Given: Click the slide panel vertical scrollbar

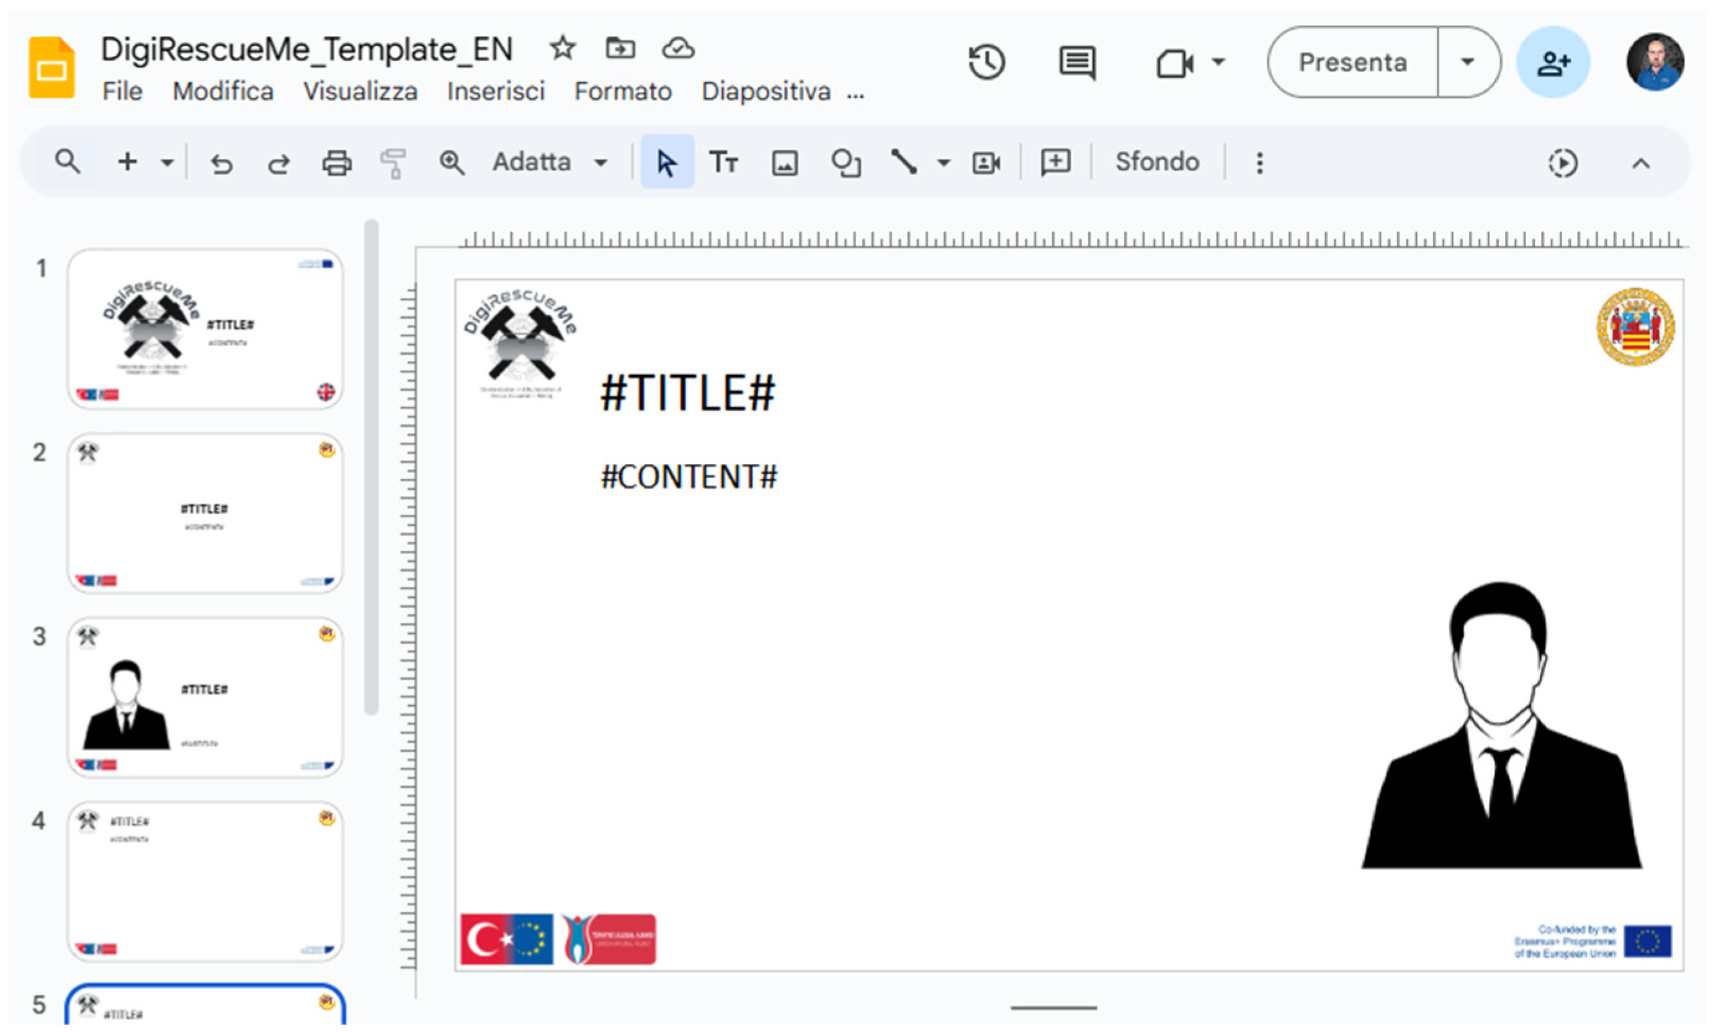Looking at the screenshot, I should tap(372, 466).
